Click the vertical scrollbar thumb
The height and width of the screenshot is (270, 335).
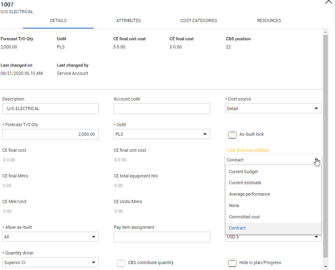[x=325, y=146]
